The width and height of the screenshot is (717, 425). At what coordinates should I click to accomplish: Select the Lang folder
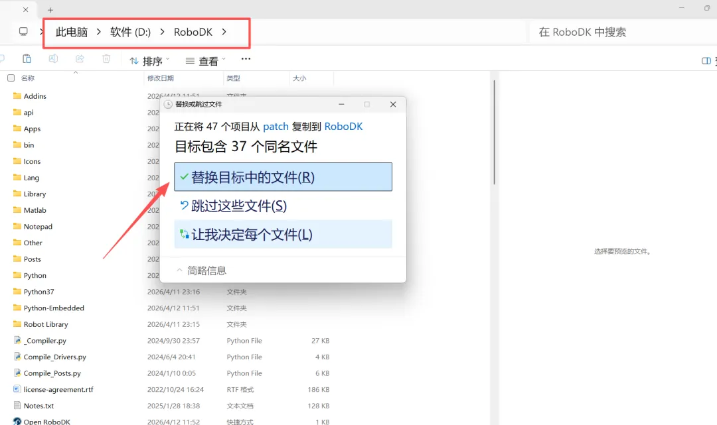[x=31, y=178]
